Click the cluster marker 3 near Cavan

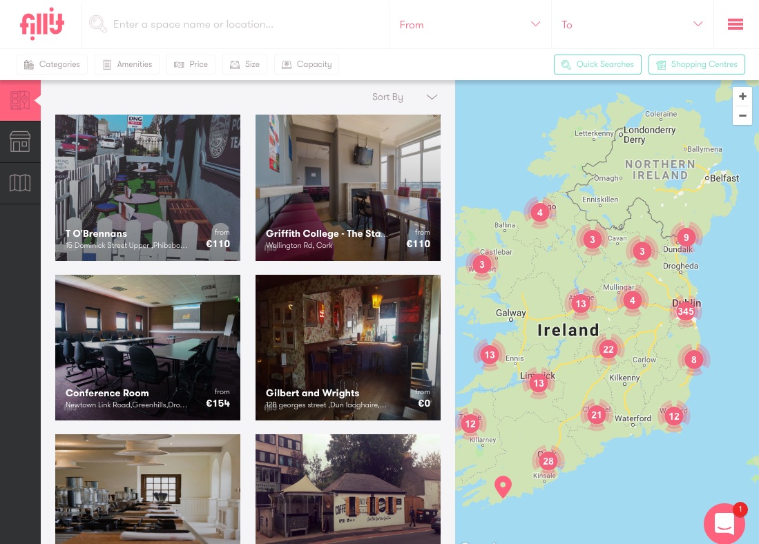(x=592, y=239)
